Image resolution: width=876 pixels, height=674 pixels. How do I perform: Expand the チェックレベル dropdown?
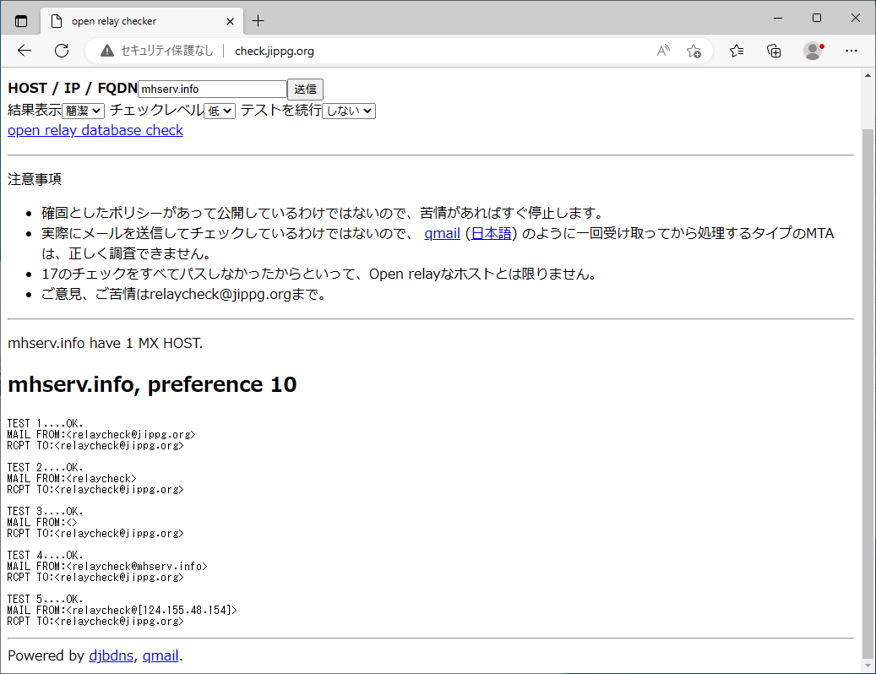[220, 111]
